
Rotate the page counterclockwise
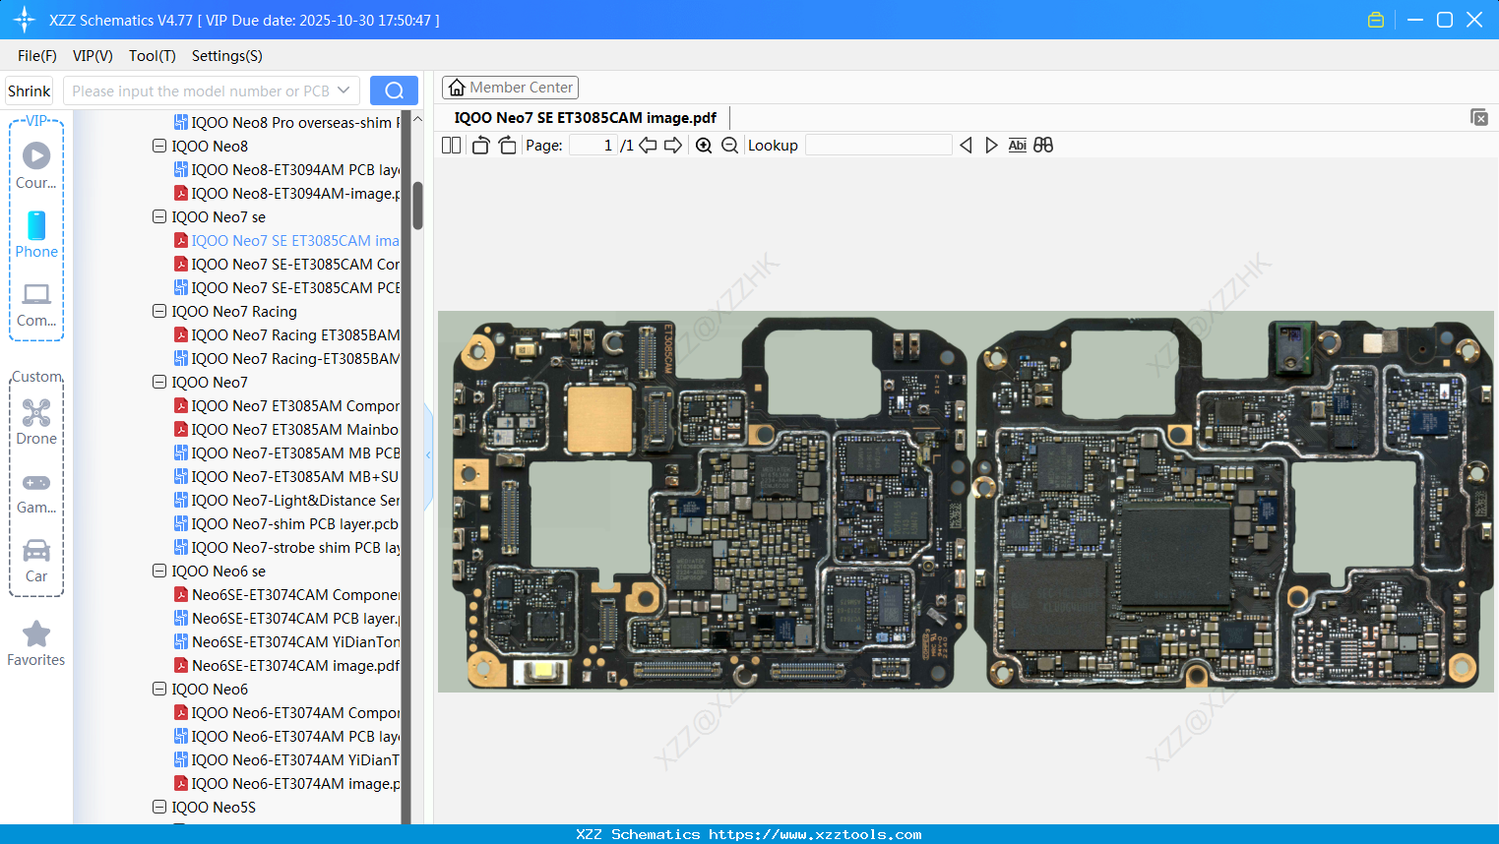(x=480, y=146)
